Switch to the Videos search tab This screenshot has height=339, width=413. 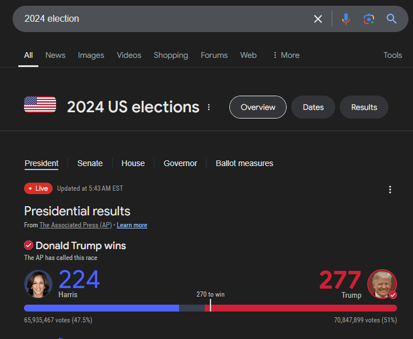click(x=129, y=55)
